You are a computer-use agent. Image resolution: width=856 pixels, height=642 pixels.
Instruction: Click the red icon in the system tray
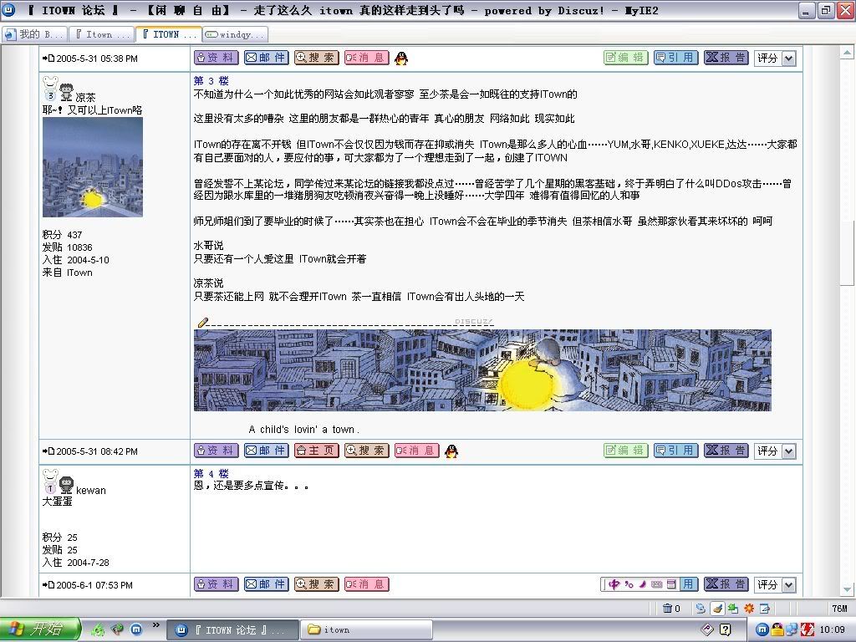(807, 629)
